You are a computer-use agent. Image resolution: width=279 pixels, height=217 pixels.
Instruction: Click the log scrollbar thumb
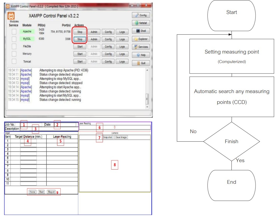click(147, 99)
